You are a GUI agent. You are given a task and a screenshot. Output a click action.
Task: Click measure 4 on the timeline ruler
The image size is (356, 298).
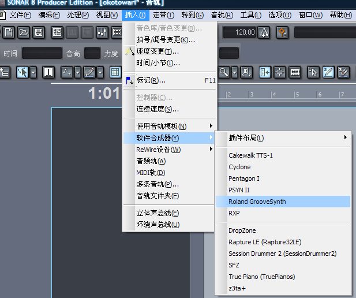click(274, 94)
